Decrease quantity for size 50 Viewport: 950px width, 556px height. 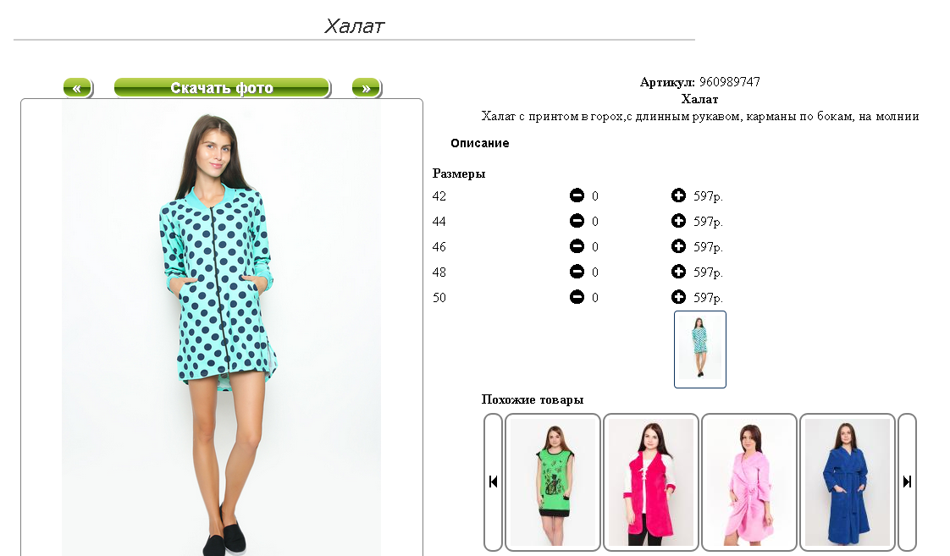pos(577,297)
